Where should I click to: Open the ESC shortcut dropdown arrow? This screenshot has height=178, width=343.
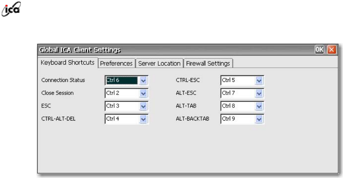click(x=143, y=106)
